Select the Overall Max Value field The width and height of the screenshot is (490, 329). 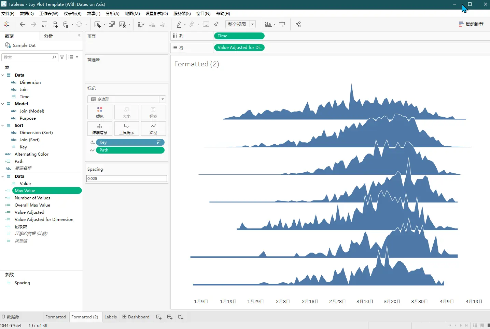[x=32, y=205]
